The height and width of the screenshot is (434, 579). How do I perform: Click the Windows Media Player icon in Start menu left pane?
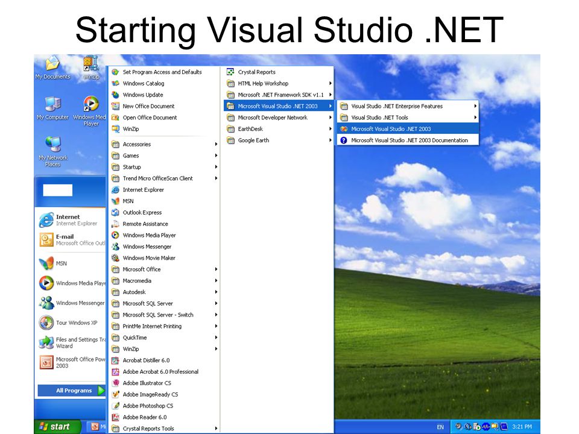pos(46,283)
